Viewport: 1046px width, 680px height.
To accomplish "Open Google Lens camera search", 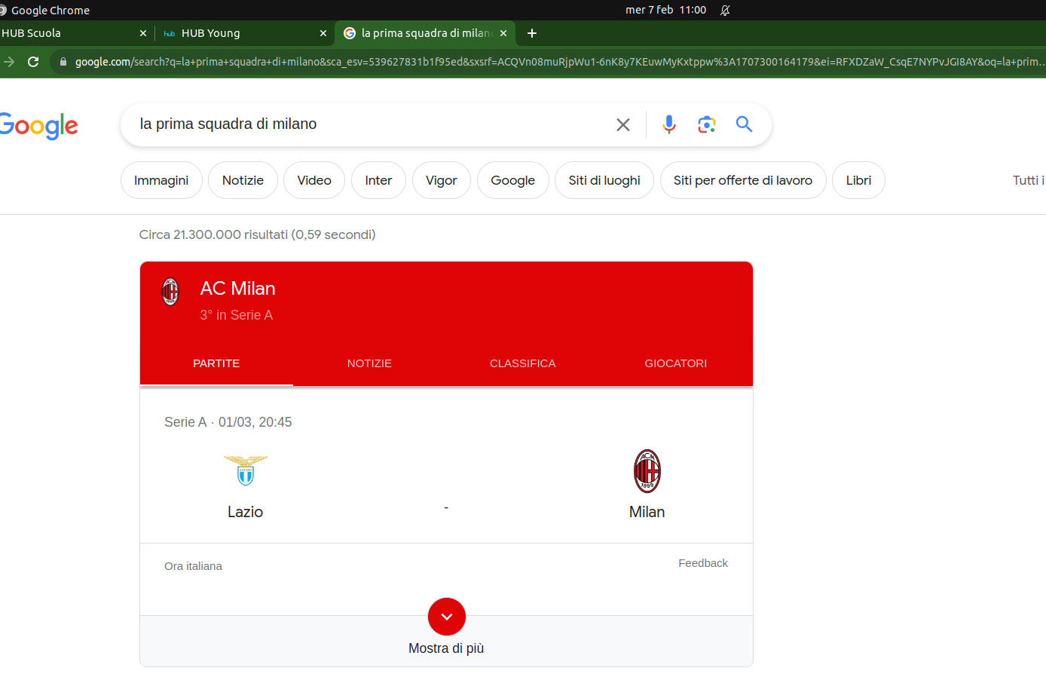I will click(x=707, y=124).
